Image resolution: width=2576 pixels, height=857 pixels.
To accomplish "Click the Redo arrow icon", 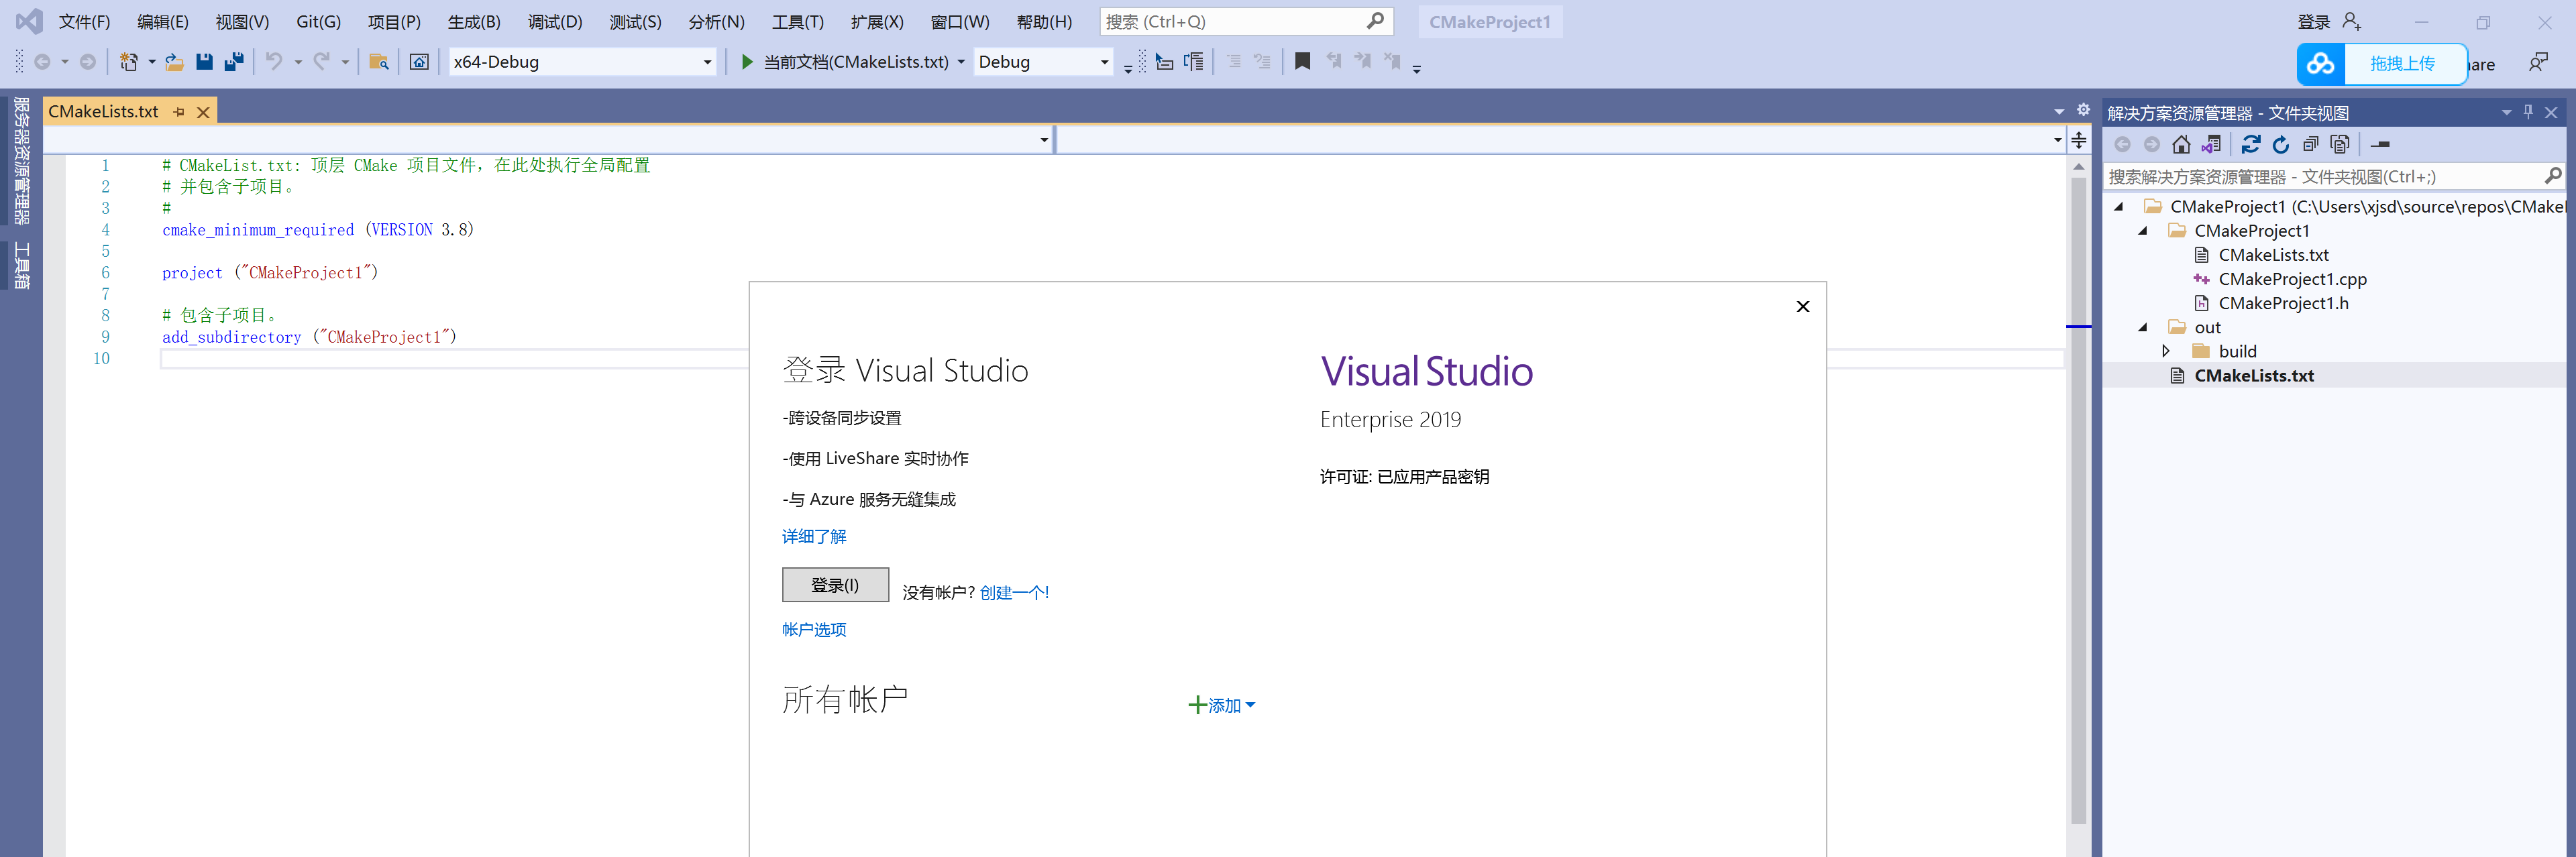I will click(321, 62).
